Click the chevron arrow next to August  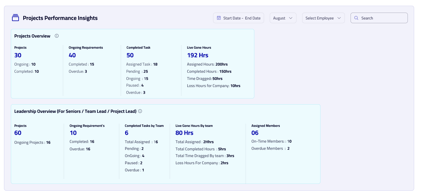pos(291,18)
